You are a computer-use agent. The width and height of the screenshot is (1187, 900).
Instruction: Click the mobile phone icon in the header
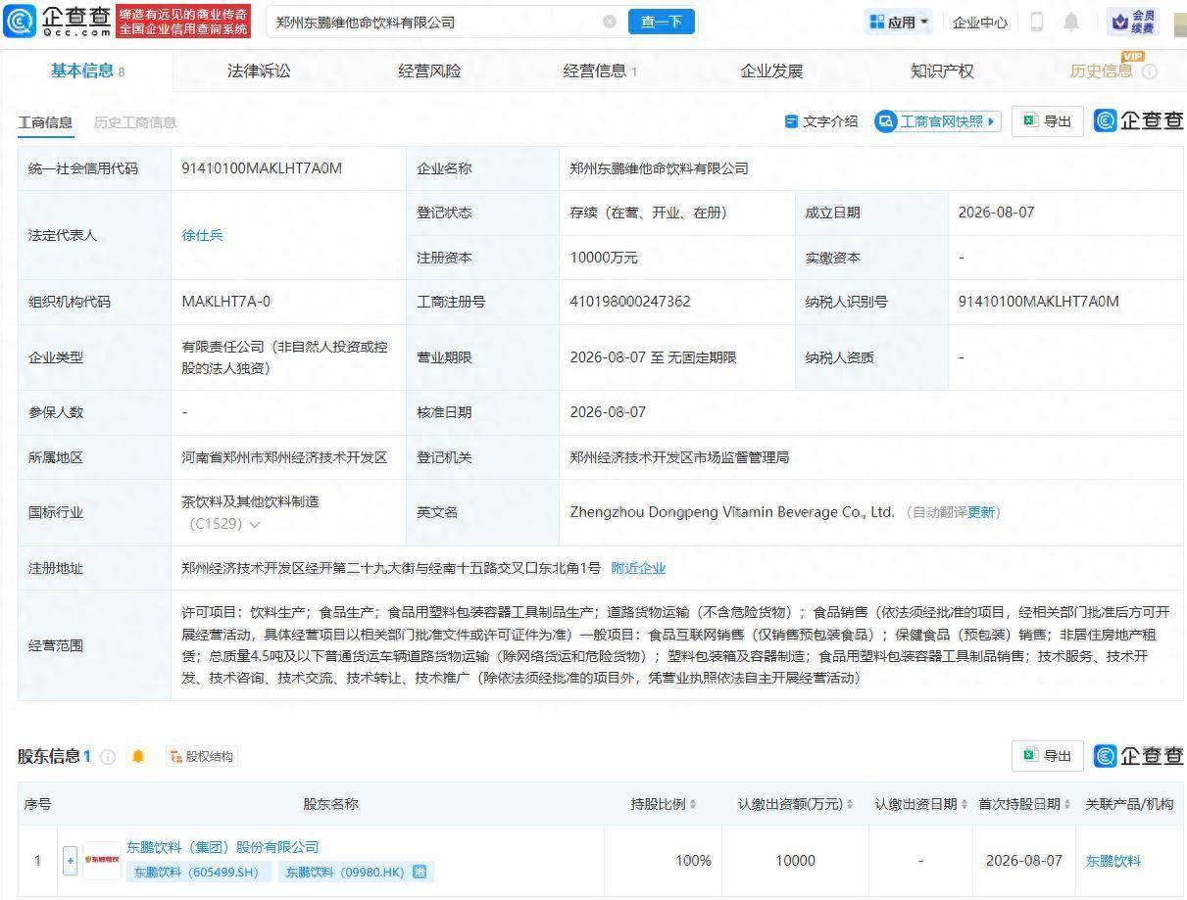(1037, 22)
